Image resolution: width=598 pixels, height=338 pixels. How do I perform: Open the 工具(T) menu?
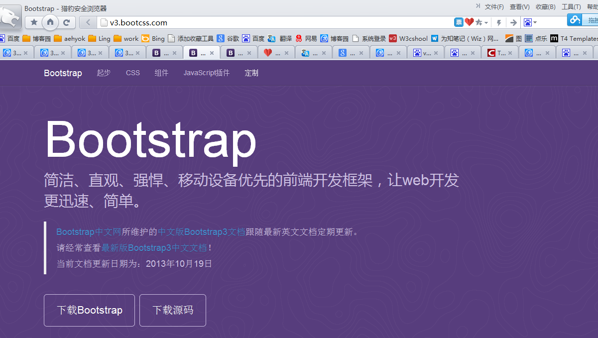pyautogui.click(x=571, y=6)
